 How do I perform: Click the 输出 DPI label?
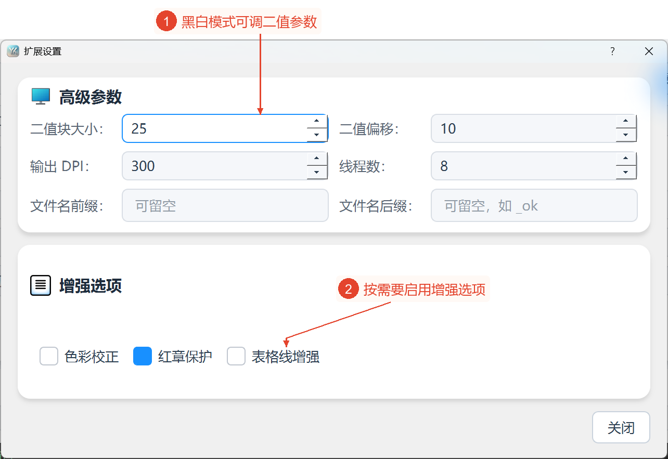60,166
